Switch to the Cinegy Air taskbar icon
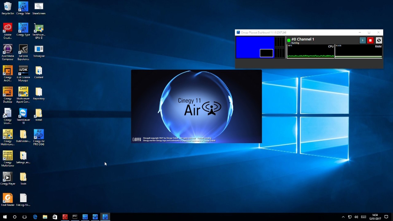This screenshot has width=393, height=221. point(105,217)
